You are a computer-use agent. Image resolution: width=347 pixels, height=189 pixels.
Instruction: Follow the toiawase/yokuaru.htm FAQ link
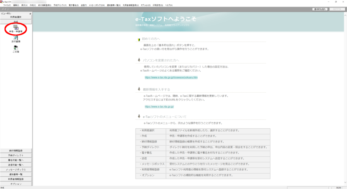(x=171, y=77)
